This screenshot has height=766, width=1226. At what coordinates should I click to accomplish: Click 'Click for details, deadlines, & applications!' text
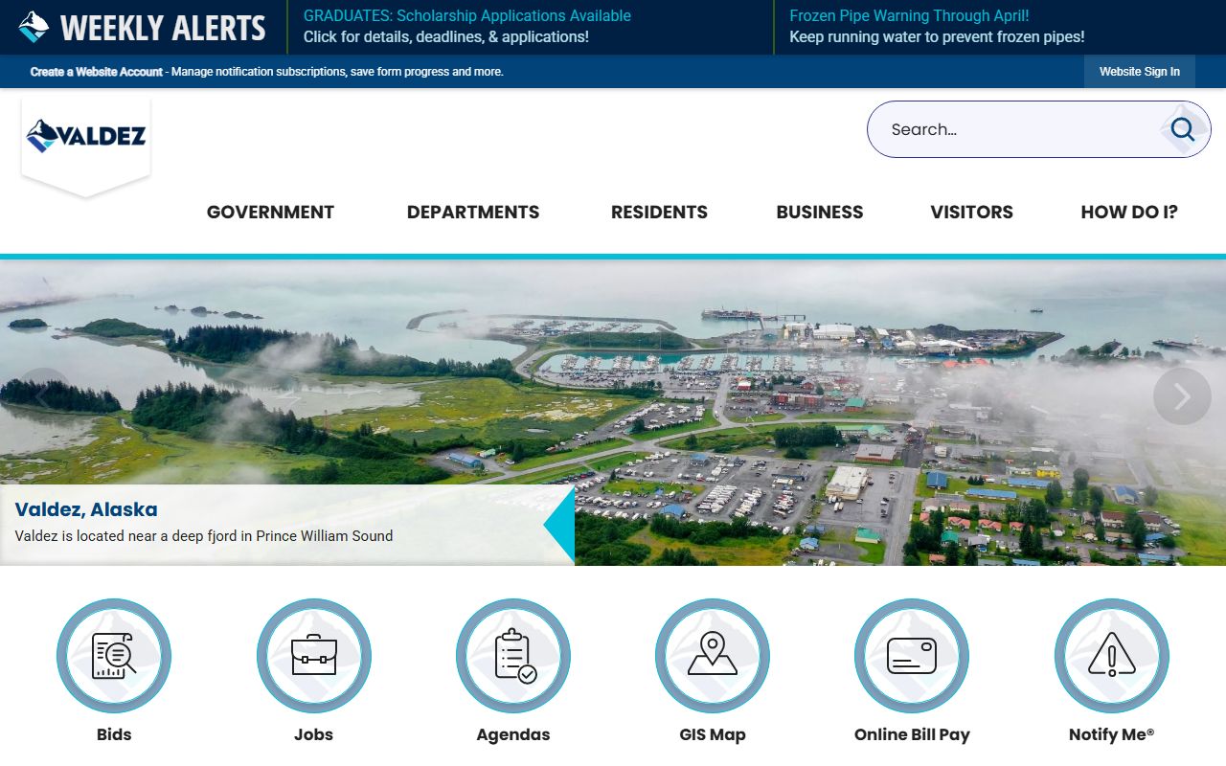[446, 37]
